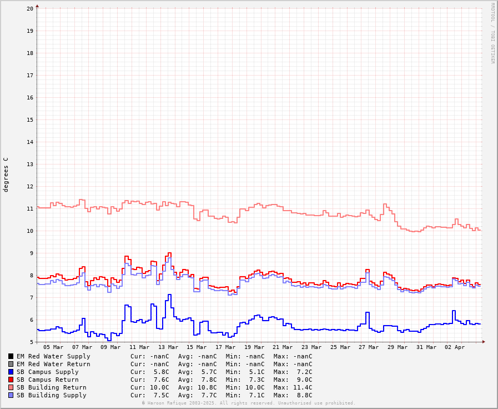Click the SB Campus Return legend label
Viewport: 498px width, 409px height.
(47, 380)
